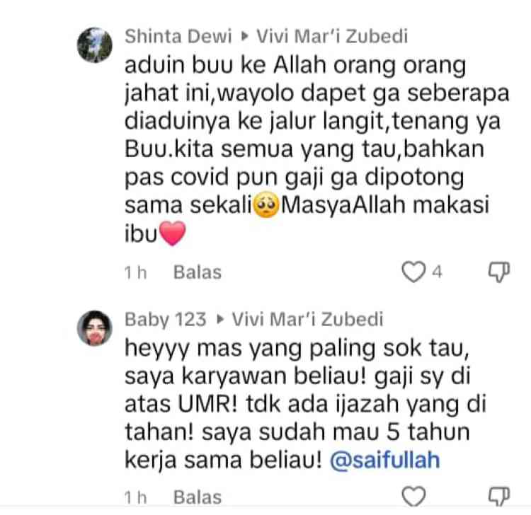
Task: Like Shinta Dewi's comment with the heart
Action: (x=413, y=272)
